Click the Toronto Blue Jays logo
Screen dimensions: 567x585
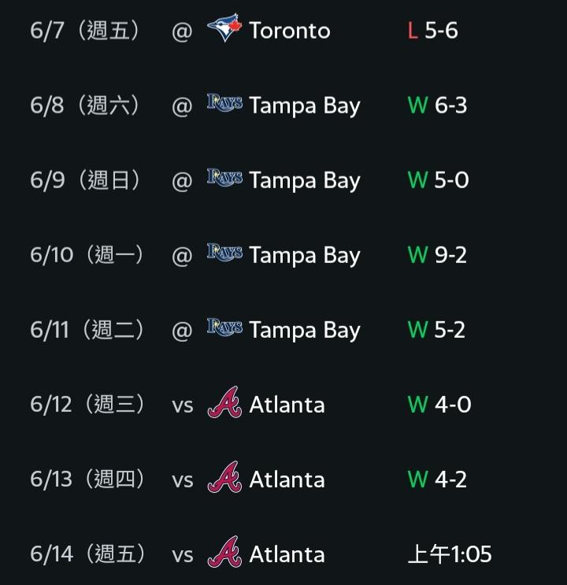tap(224, 28)
